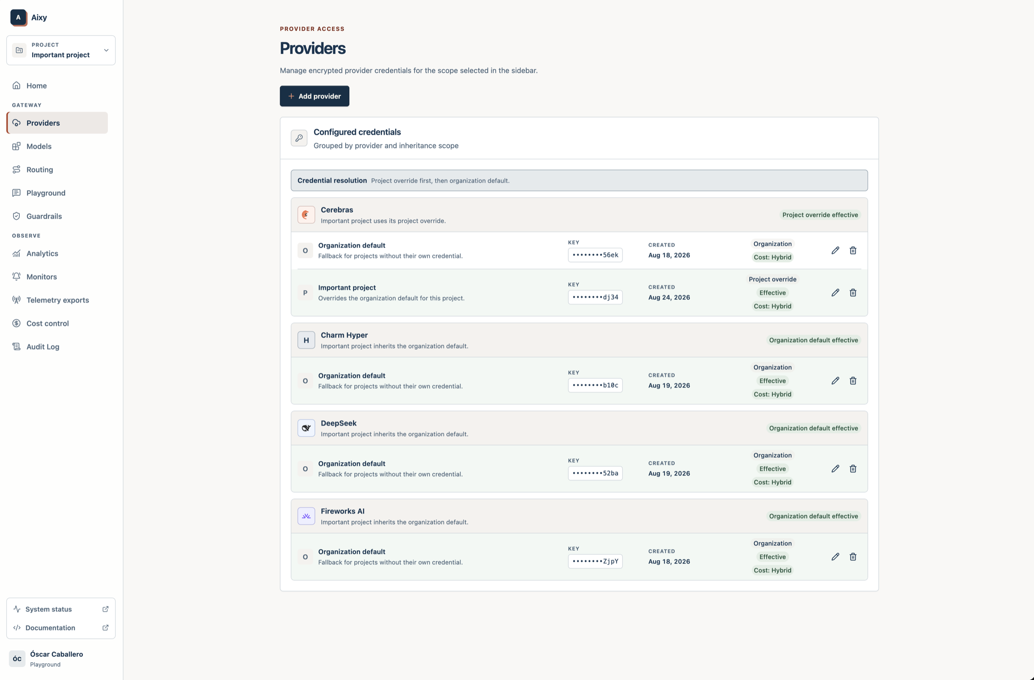Screen dimensions: 1034x680
Task: Click Charm Hyper's Organization default effective badge
Action: click(x=813, y=341)
